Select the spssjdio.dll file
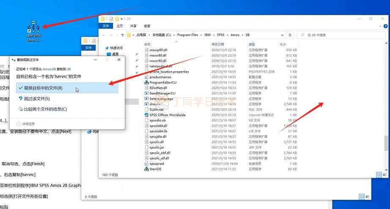This screenshot has height=209, width=390. tap(158, 136)
